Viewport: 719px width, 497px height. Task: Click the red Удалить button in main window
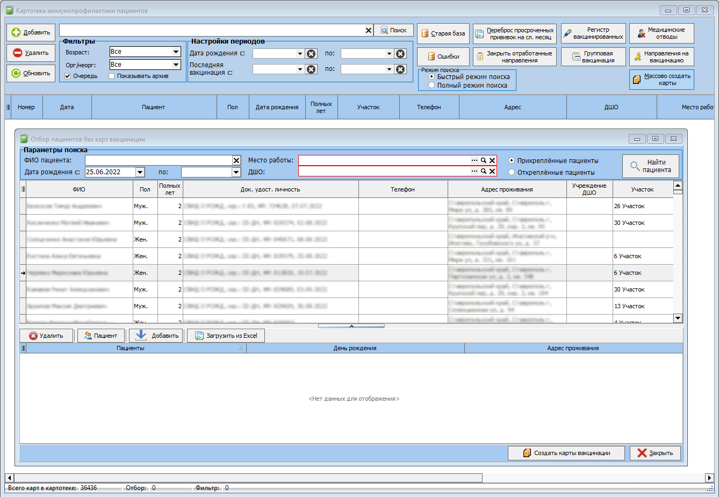pyautogui.click(x=31, y=53)
